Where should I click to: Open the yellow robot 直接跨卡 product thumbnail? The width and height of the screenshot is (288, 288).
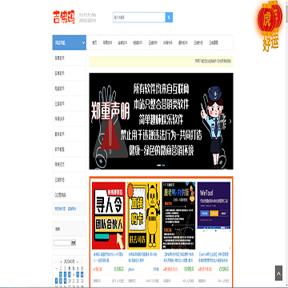[143, 215]
